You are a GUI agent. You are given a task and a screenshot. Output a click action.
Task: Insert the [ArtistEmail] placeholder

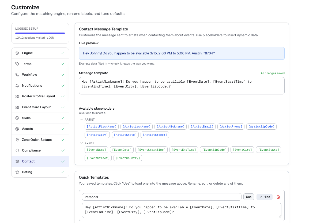click(202, 127)
